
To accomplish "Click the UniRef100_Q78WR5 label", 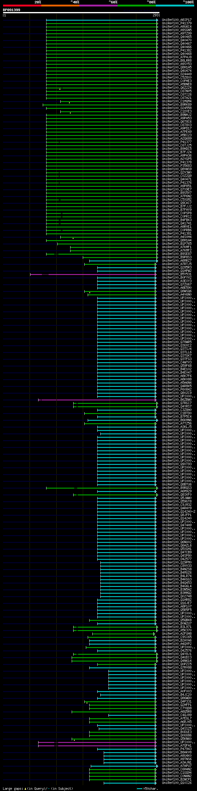I will [177, 342].
